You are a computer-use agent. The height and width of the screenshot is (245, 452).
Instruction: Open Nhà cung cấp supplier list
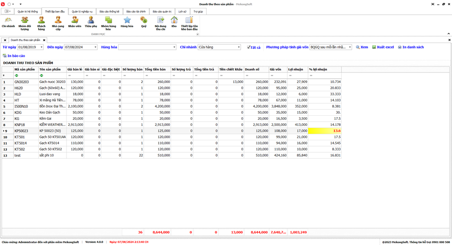[x=58, y=22]
